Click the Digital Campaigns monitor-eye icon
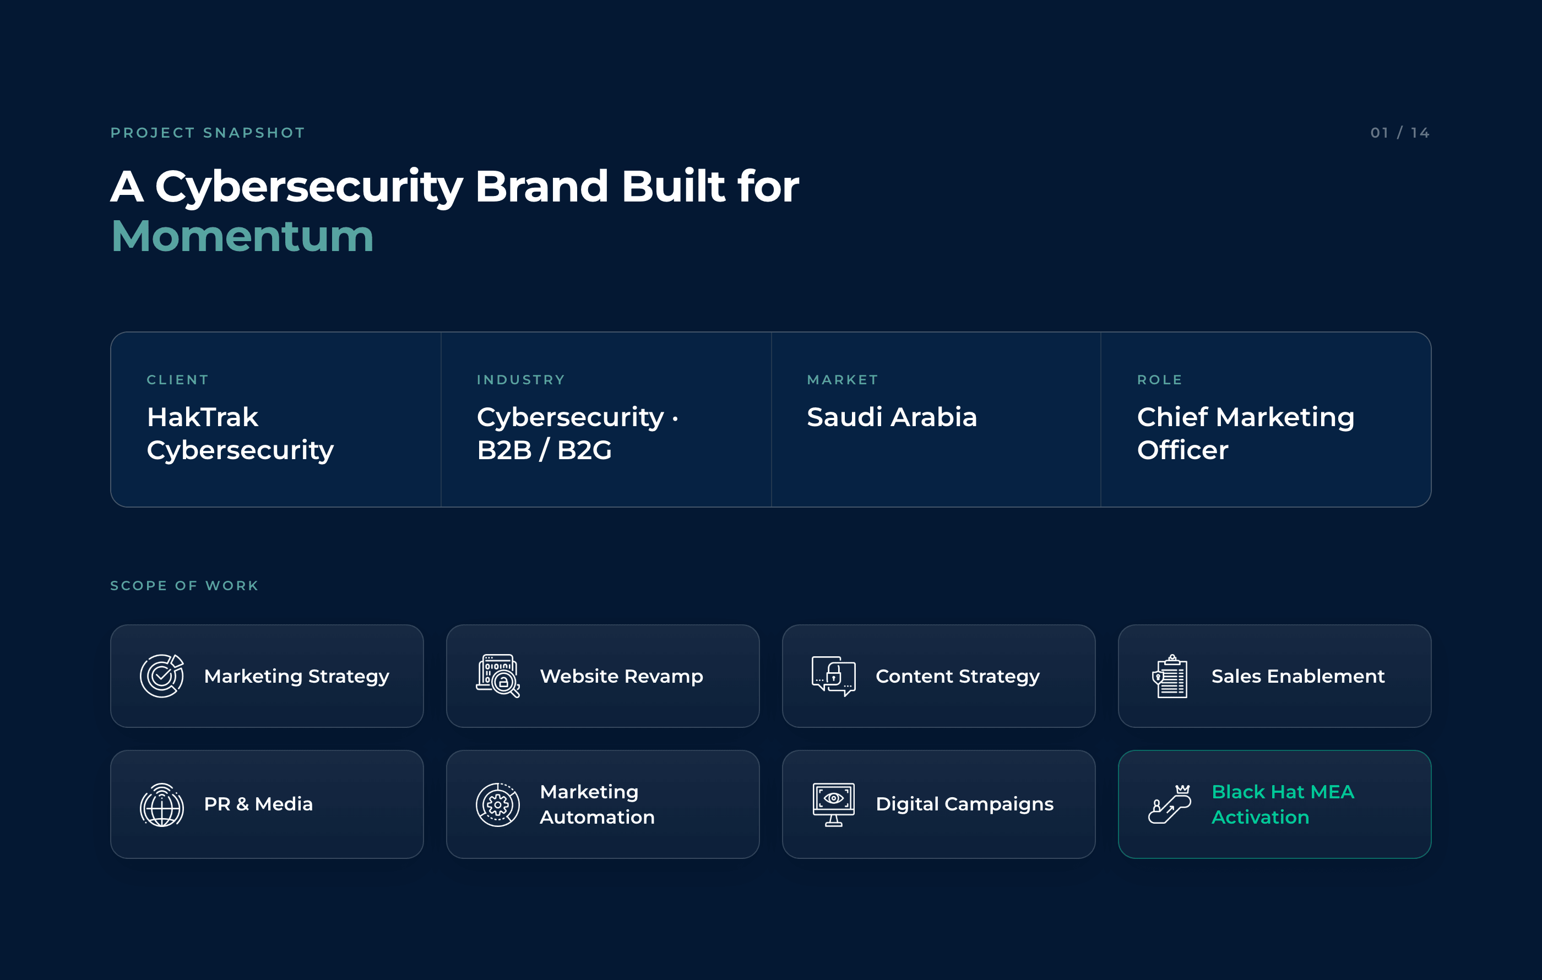Viewport: 1542px width, 980px height. click(833, 804)
